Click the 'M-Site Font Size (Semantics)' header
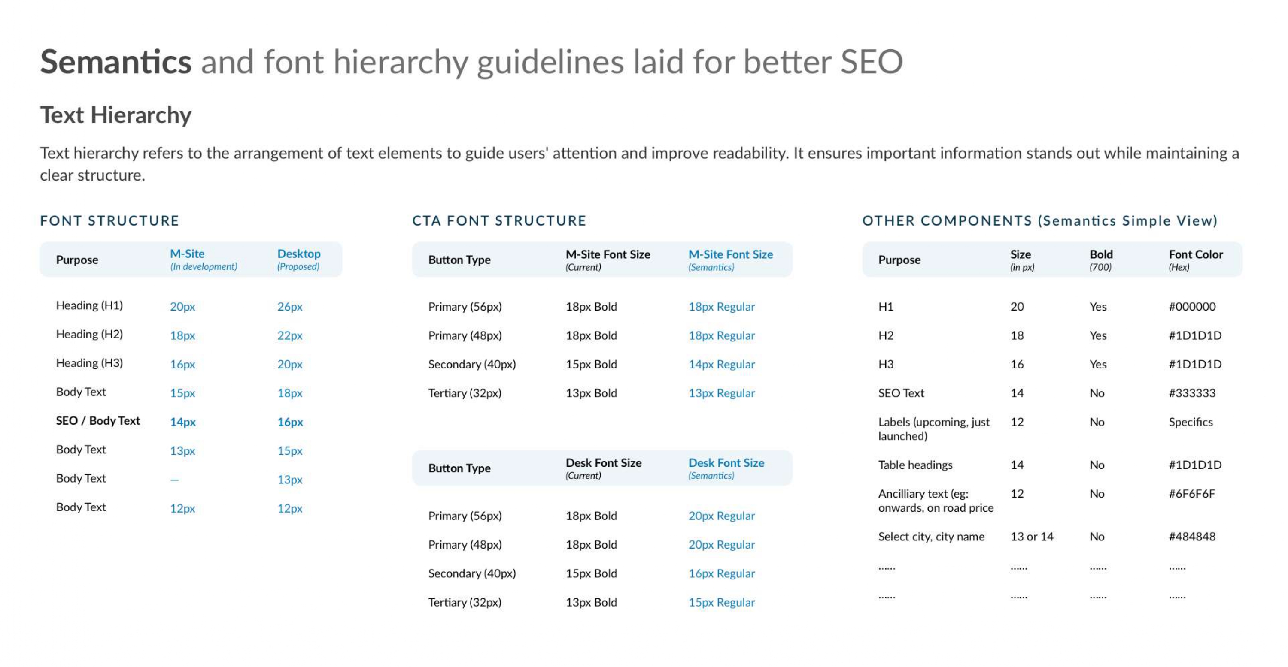 pos(730,260)
